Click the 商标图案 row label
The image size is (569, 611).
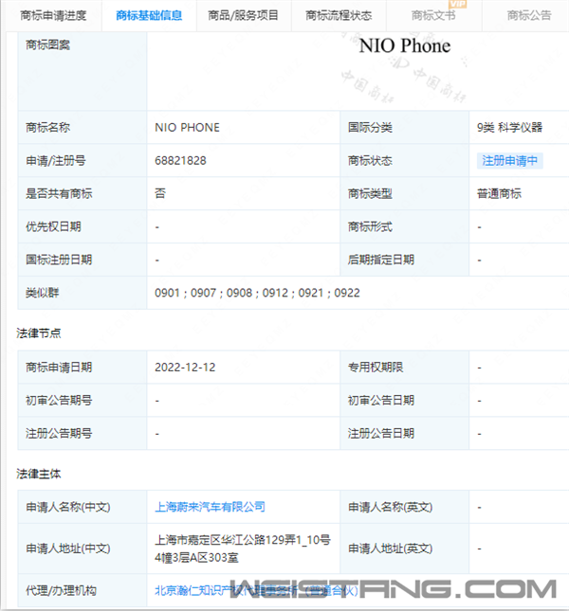pos(47,45)
